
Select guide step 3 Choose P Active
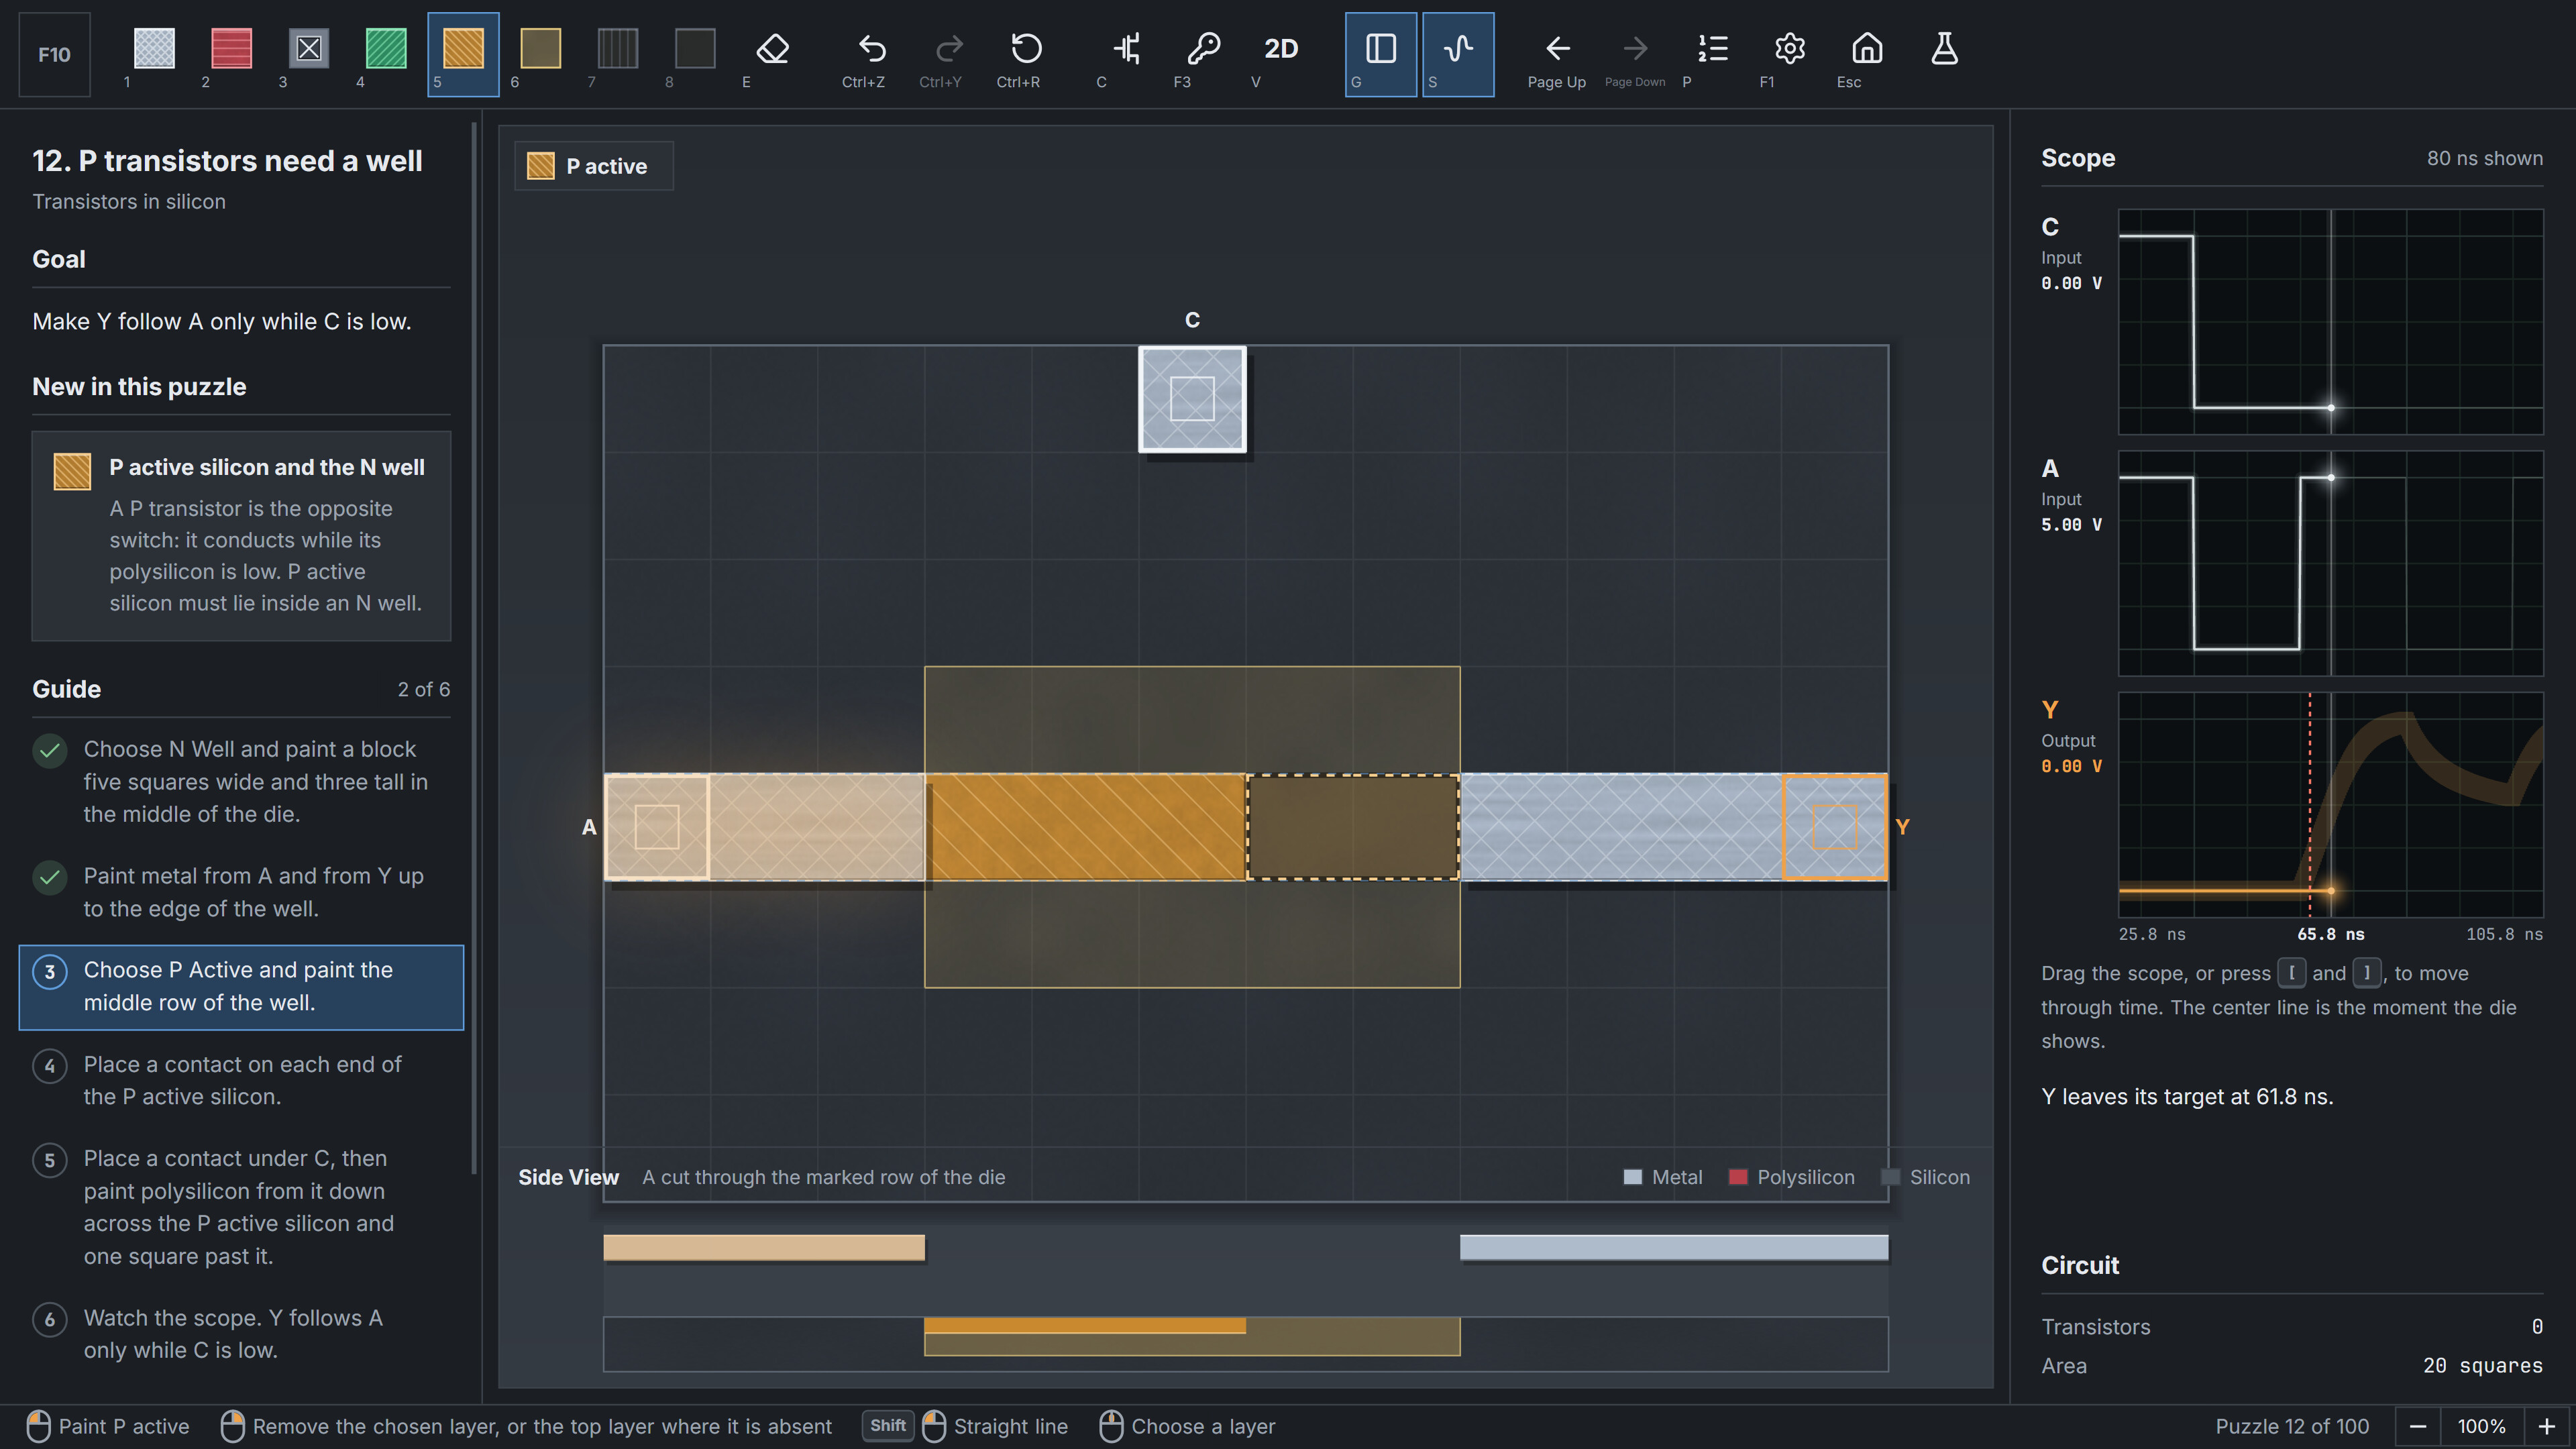241,986
